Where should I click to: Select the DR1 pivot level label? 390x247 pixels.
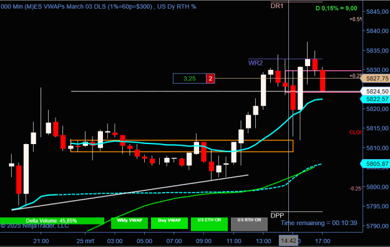(x=277, y=6)
